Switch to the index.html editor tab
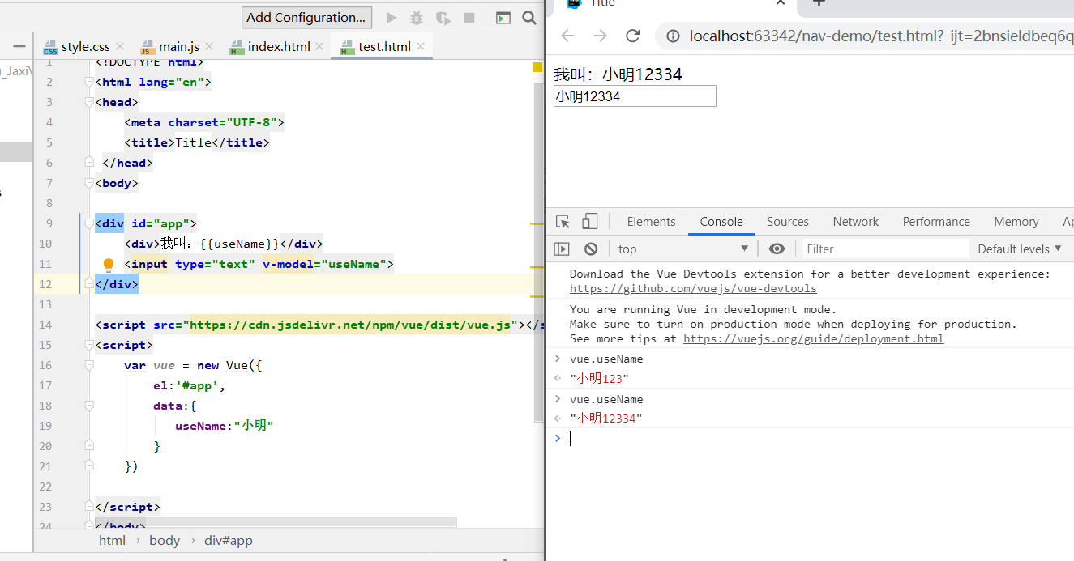The image size is (1074, 561). (278, 47)
